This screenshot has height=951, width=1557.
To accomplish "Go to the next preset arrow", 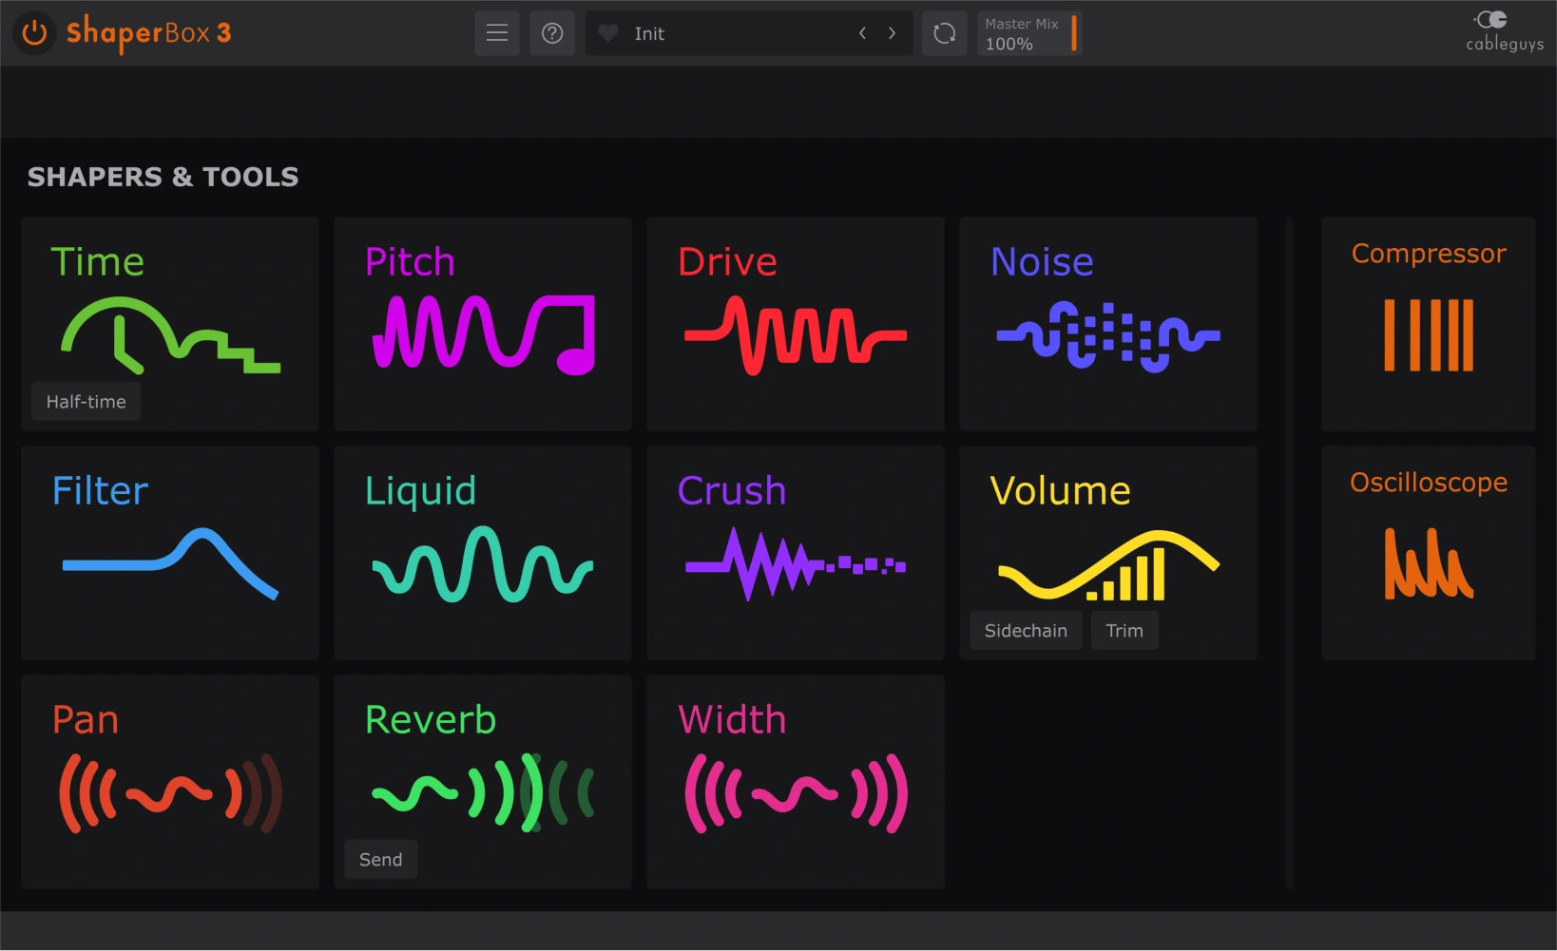I will click(x=892, y=33).
